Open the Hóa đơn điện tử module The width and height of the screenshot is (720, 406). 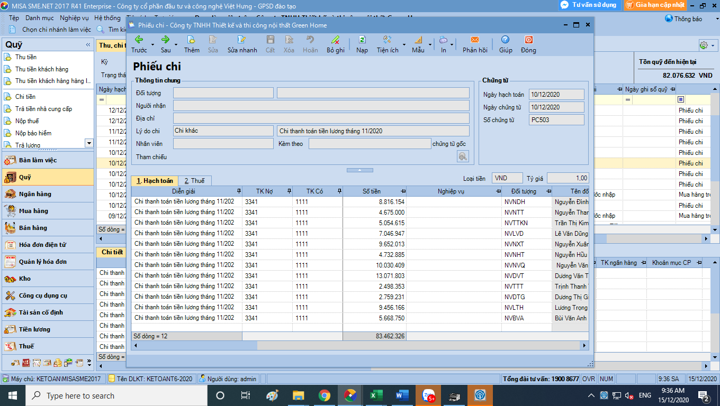click(47, 245)
